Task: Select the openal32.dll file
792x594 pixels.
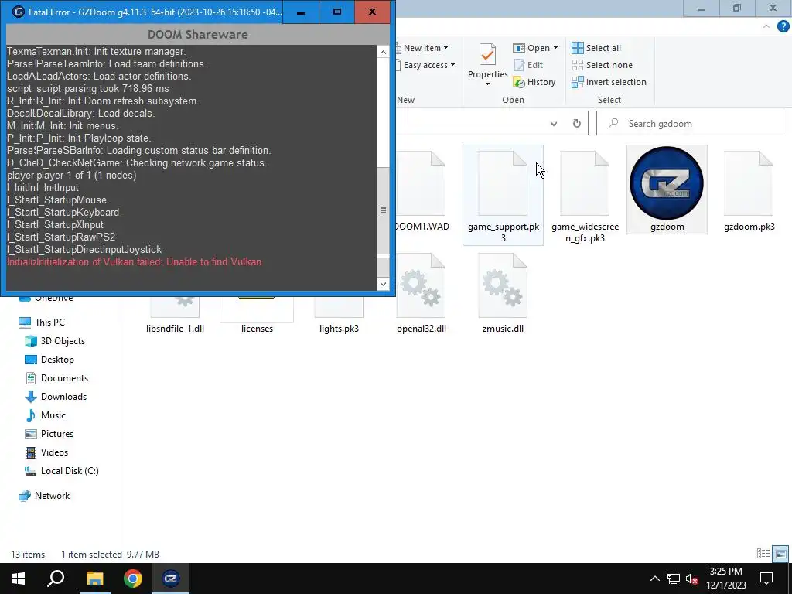Action: (x=422, y=293)
